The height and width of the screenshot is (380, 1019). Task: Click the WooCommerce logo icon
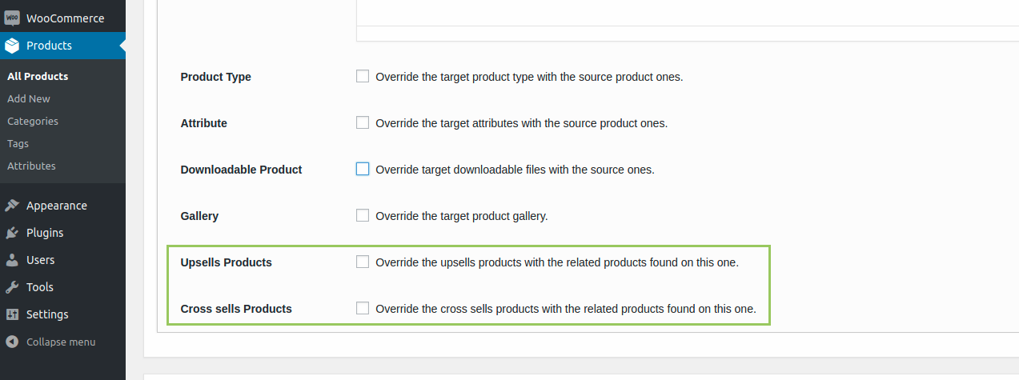[12, 18]
